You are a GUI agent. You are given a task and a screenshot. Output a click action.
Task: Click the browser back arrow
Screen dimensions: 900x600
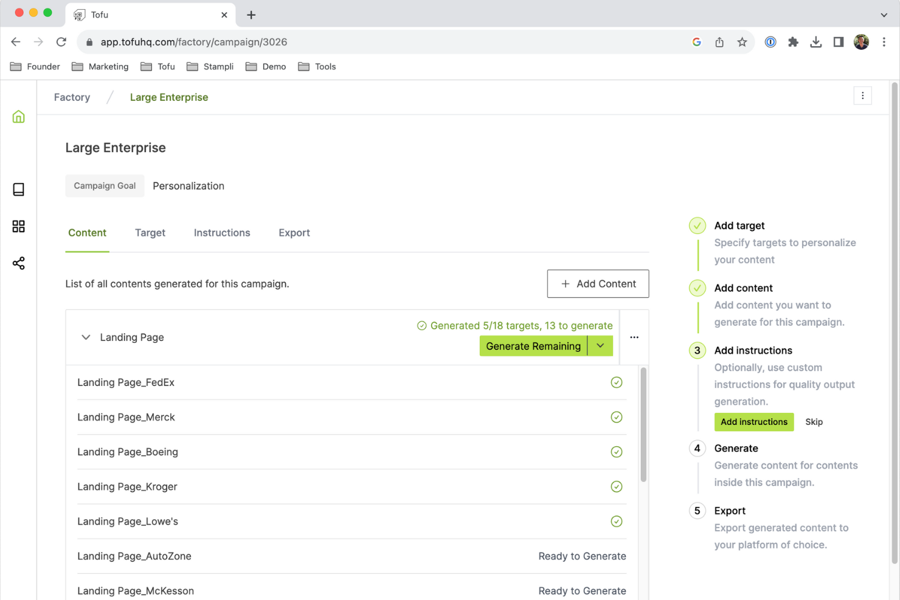tap(16, 42)
